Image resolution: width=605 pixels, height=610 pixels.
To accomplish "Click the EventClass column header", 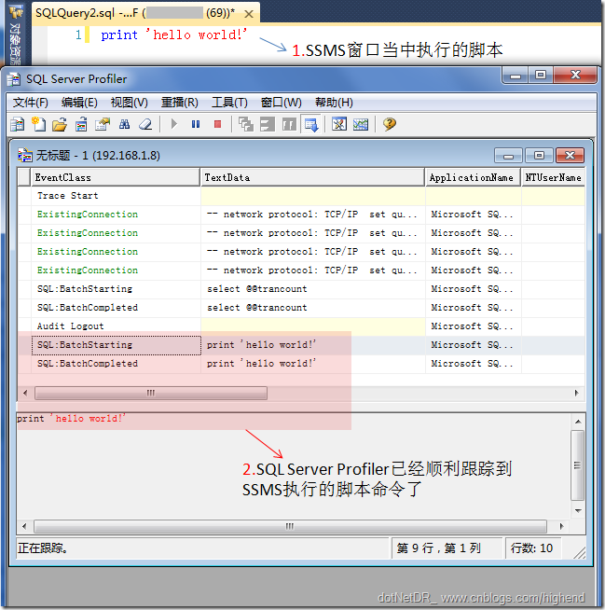I will [x=116, y=177].
